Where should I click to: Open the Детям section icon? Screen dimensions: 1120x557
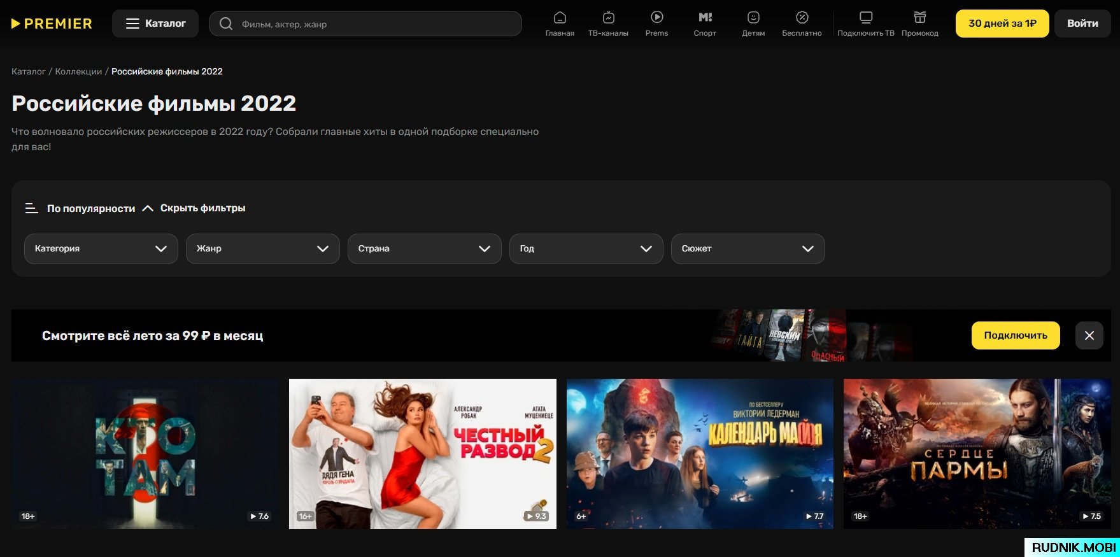753,24
